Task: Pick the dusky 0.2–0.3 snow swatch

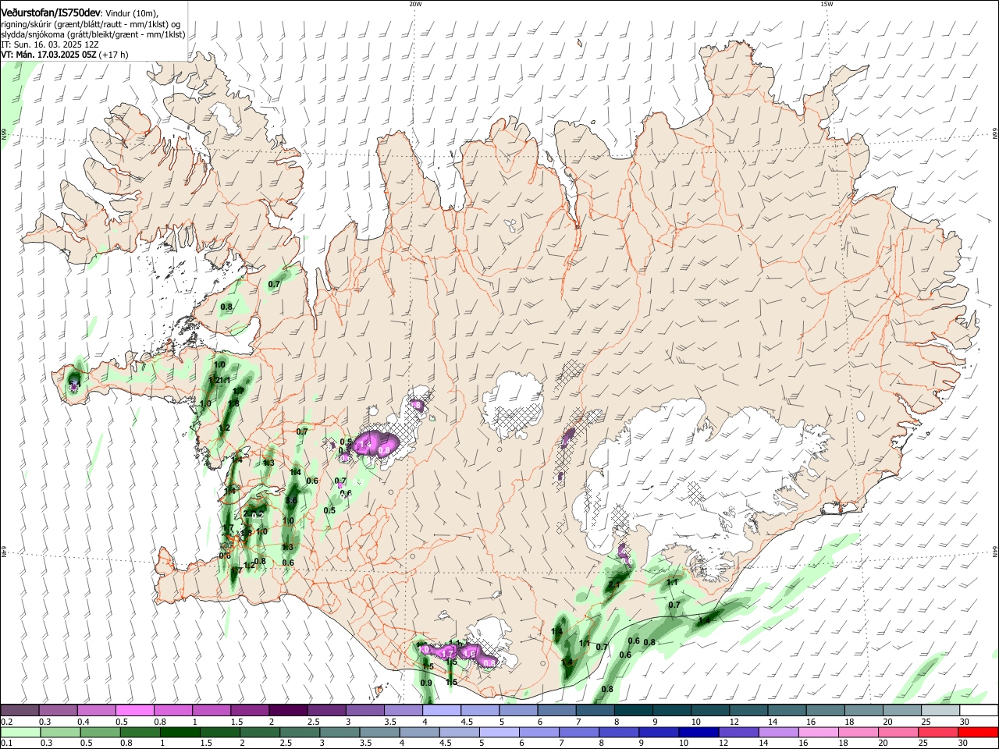Action: (x=20, y=711)
